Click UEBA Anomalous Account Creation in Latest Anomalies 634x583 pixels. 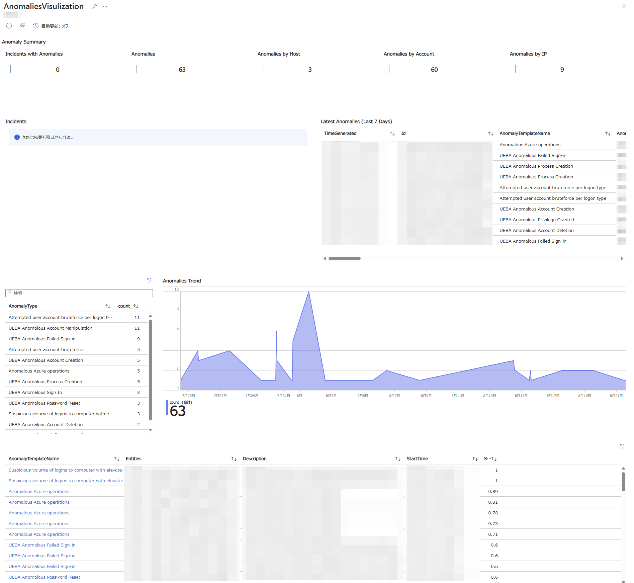tap(537, 209)
